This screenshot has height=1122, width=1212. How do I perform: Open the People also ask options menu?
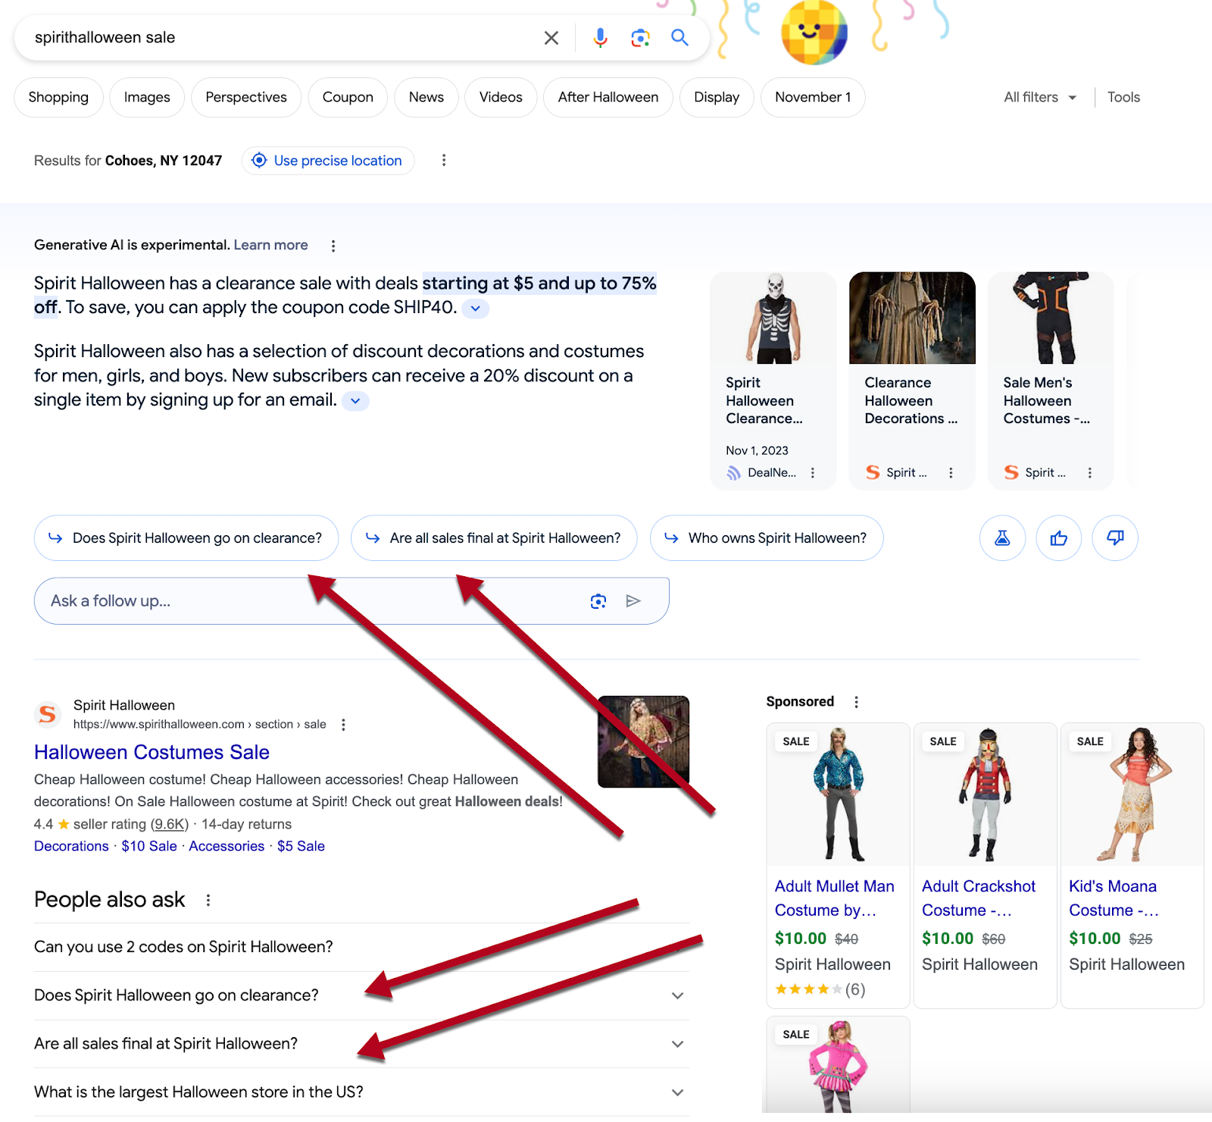(x=208, y=900)
